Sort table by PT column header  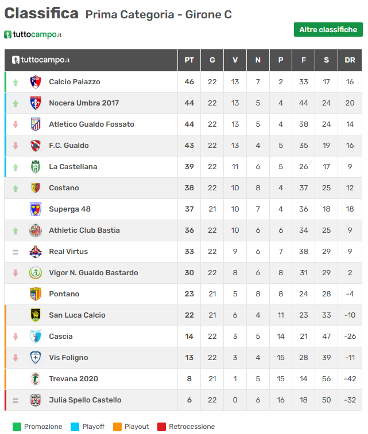click(189, 60)
